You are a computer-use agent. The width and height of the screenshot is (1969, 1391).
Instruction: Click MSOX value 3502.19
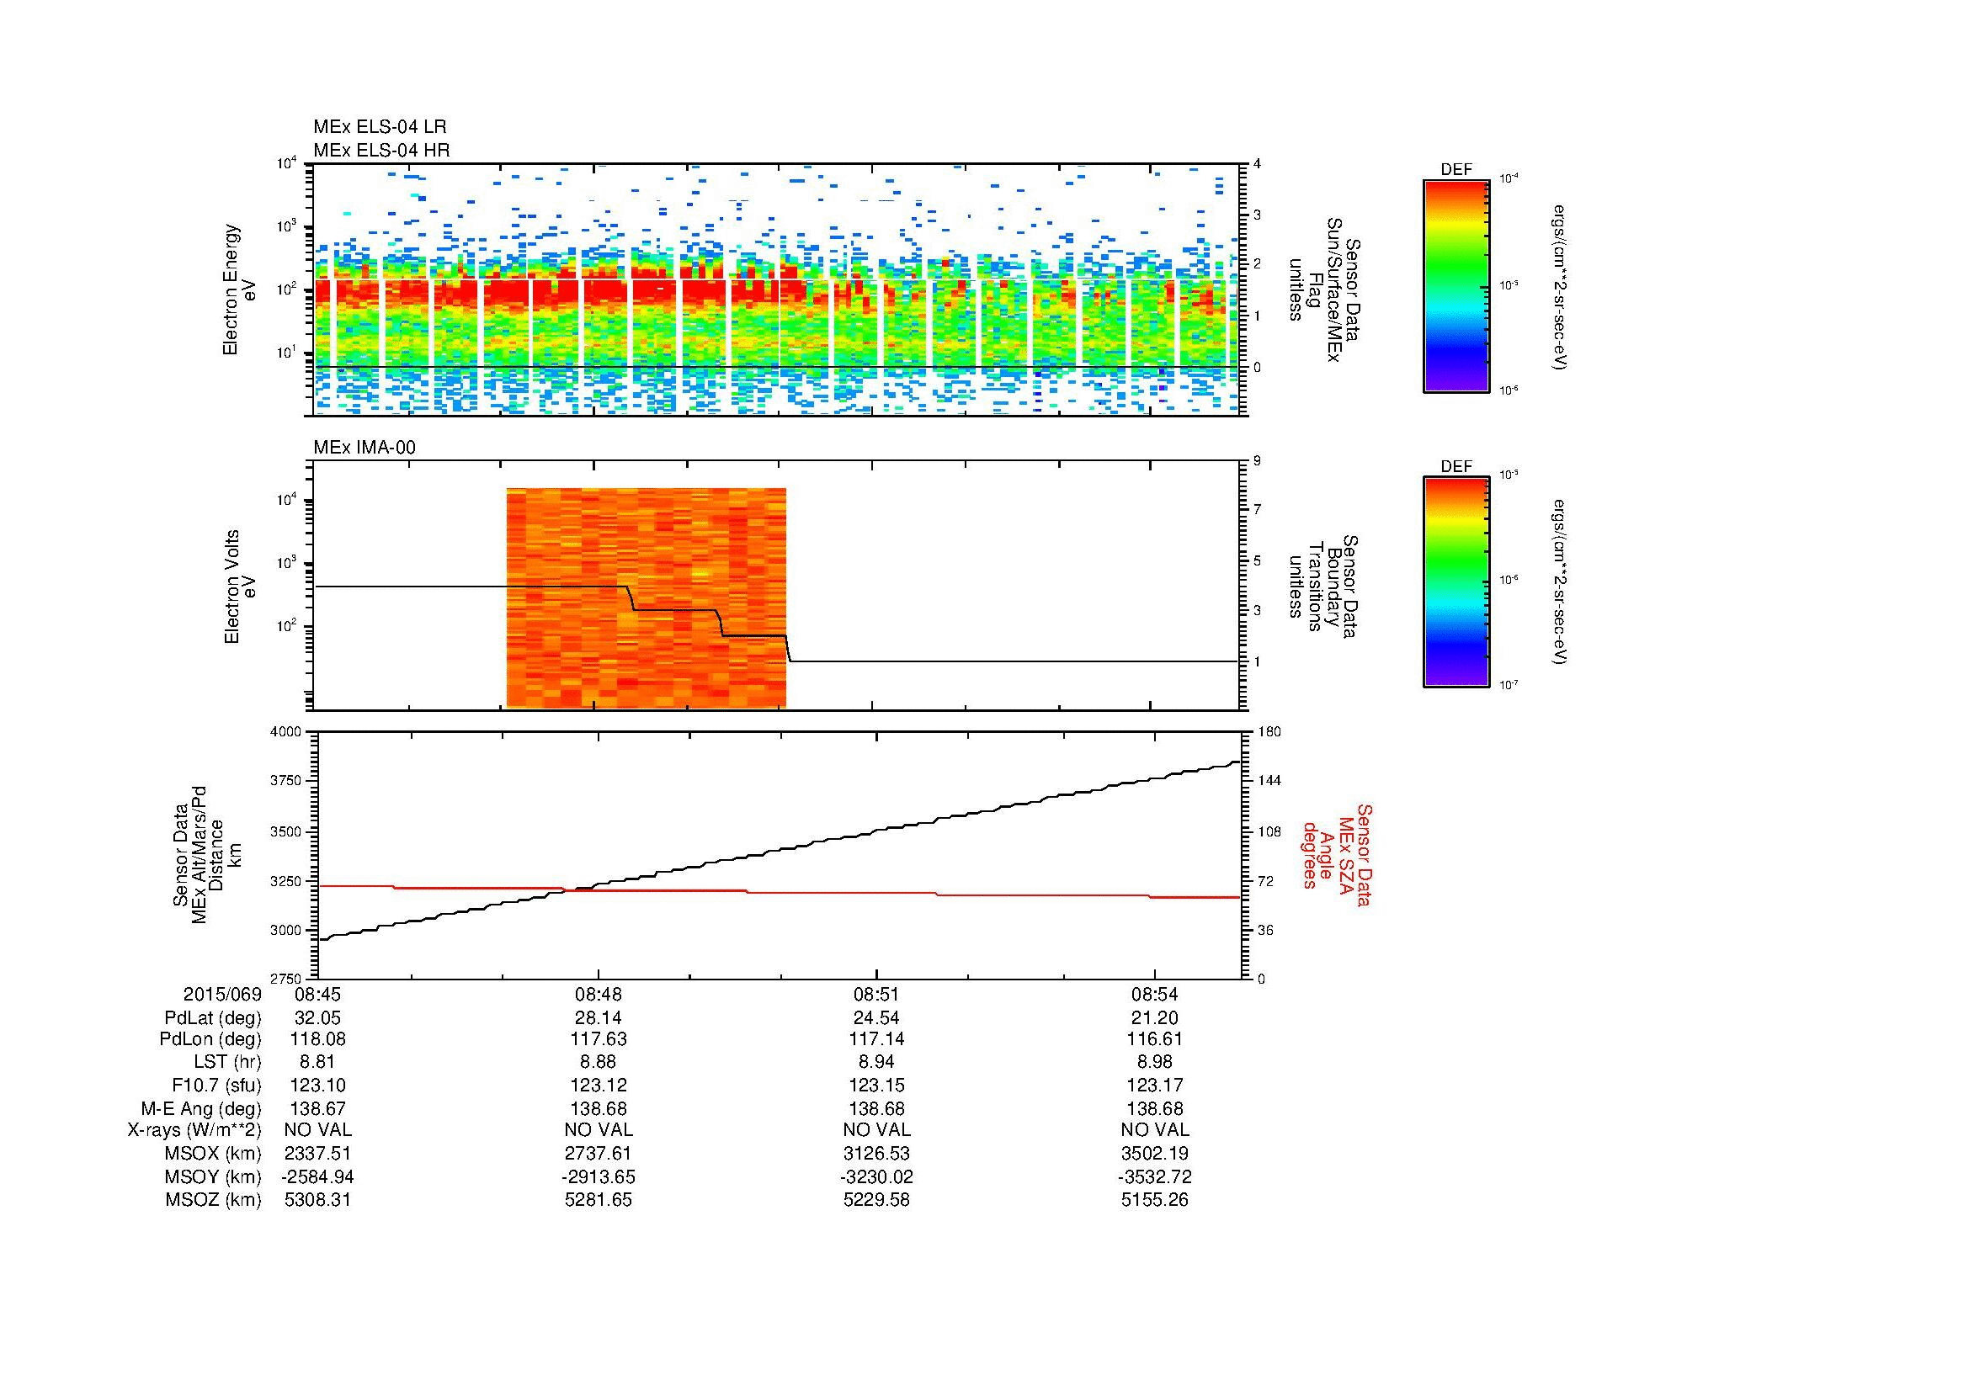point(1154,1155)
